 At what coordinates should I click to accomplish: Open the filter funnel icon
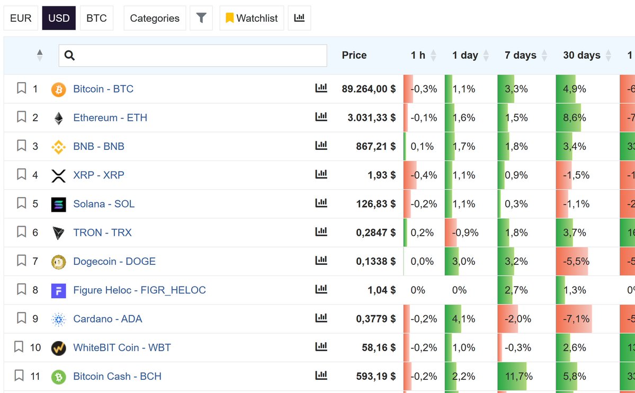point(201,17)
